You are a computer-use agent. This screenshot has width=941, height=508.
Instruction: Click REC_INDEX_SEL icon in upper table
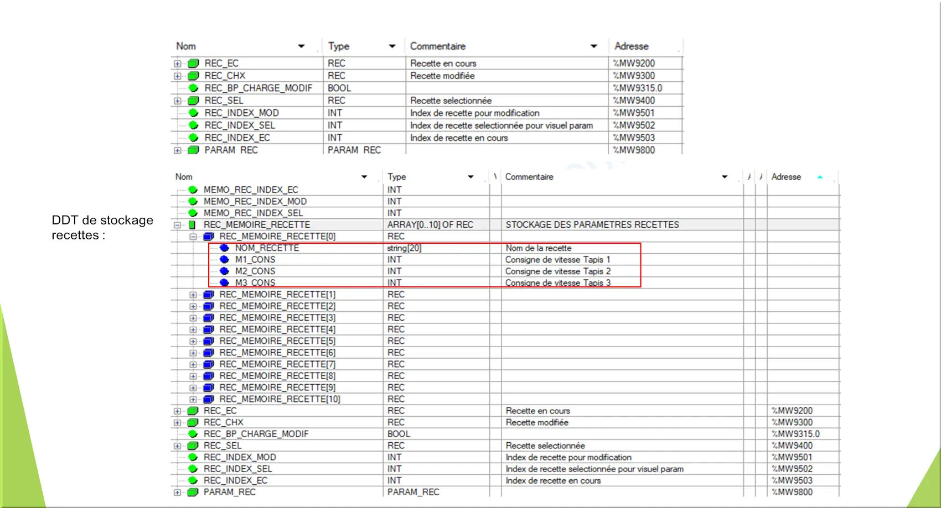click(x=193, y=125)
